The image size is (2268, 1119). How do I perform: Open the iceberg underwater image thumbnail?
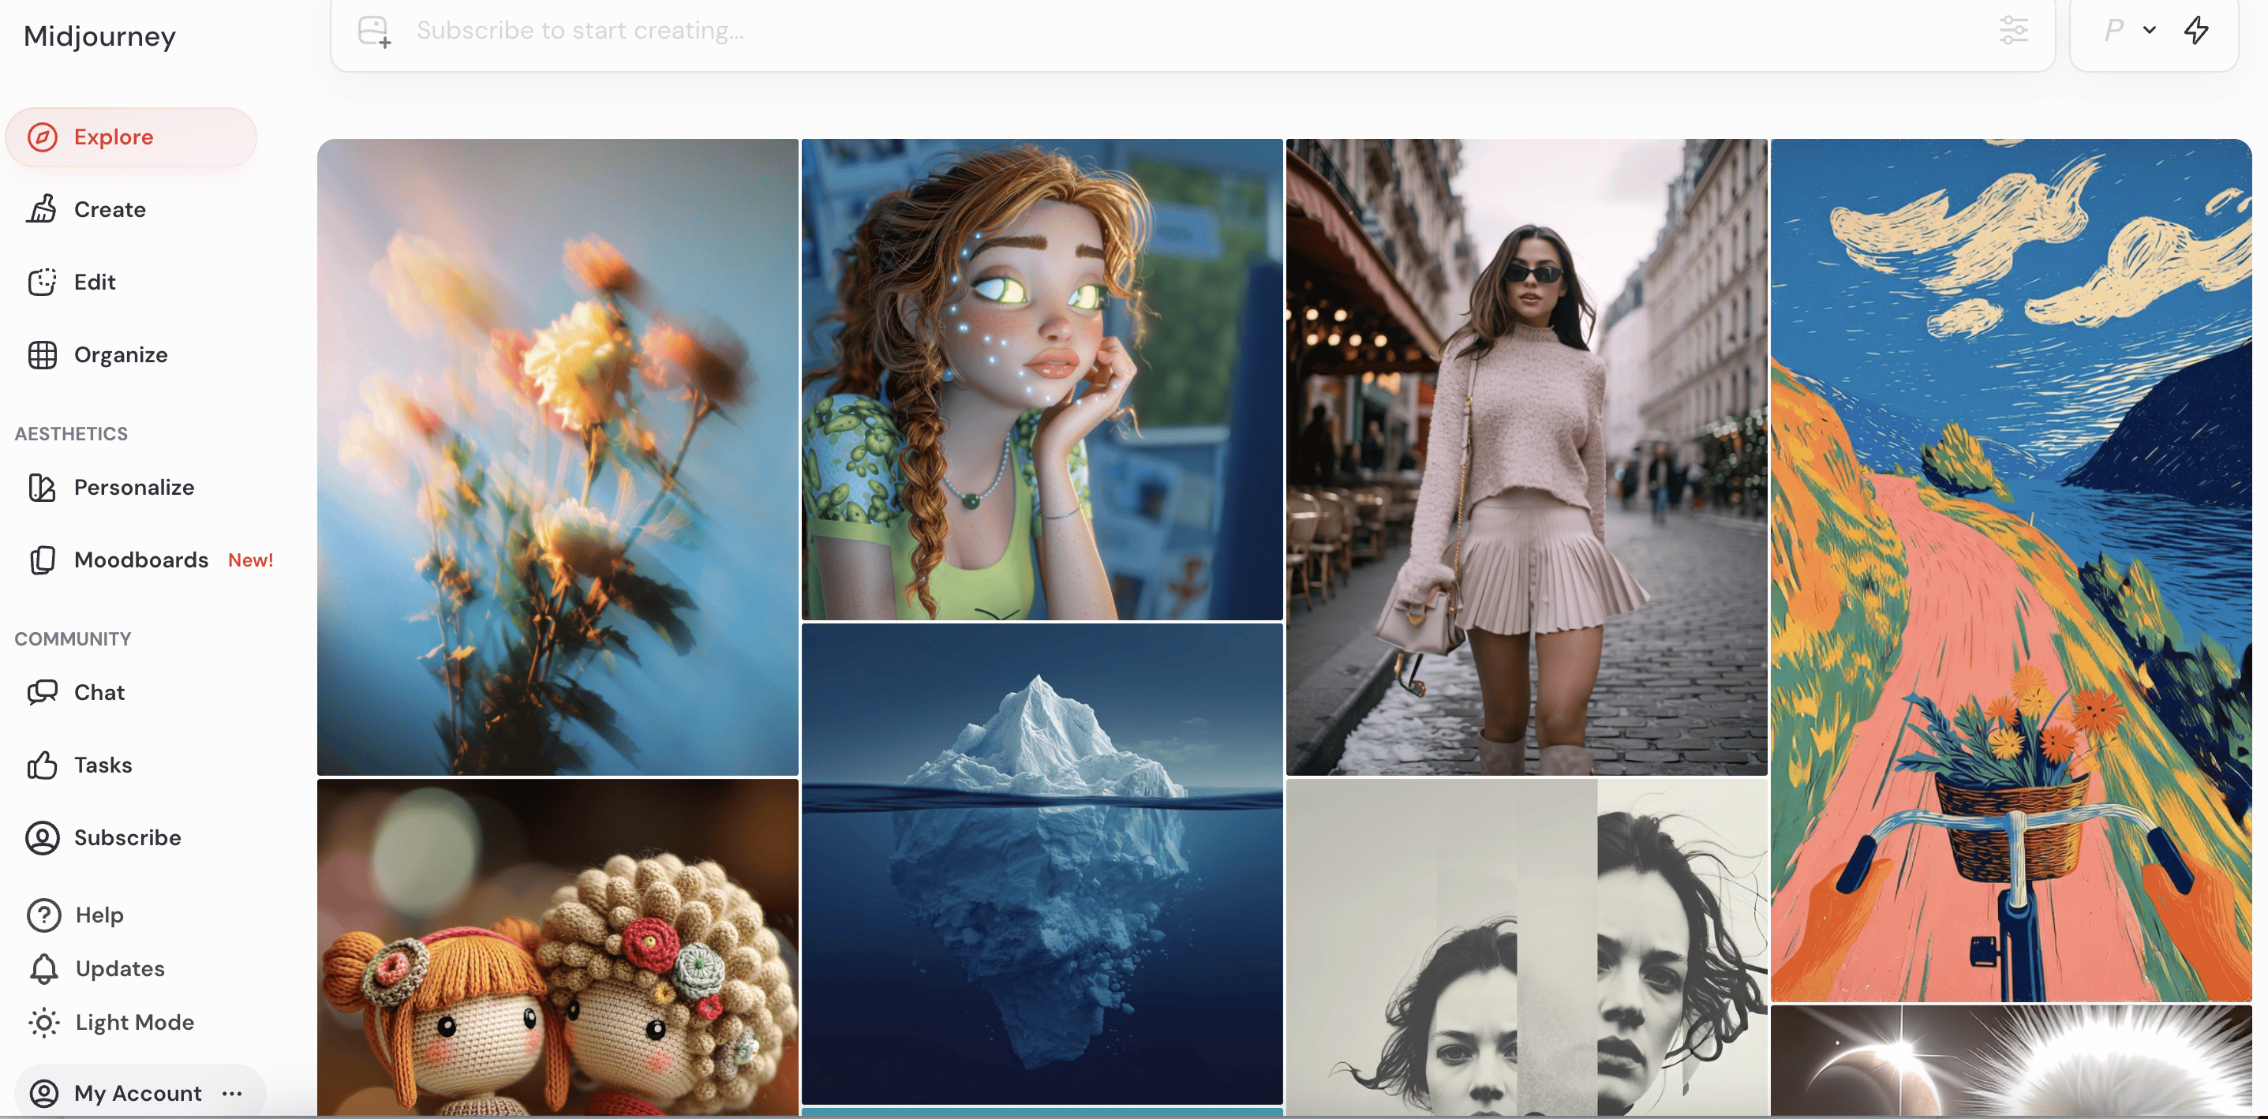click(1042, 863)
